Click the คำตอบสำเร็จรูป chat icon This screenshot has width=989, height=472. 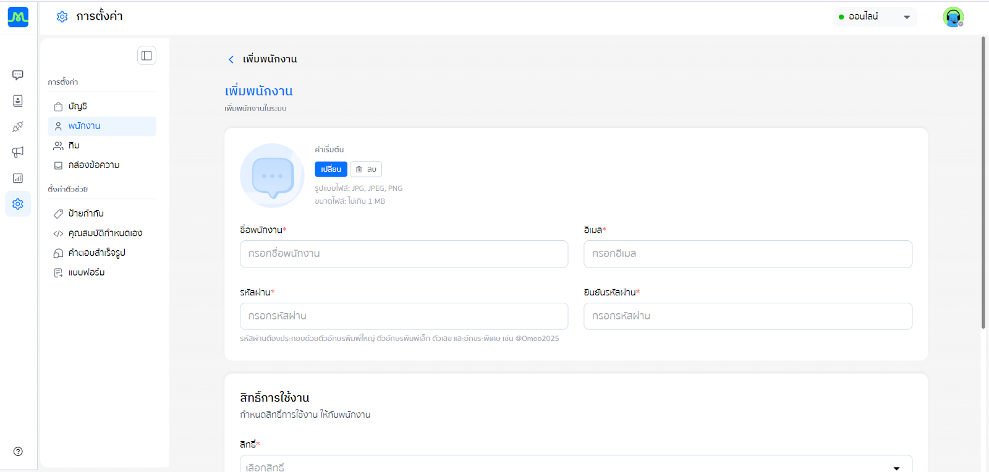(x=58, y=253)
